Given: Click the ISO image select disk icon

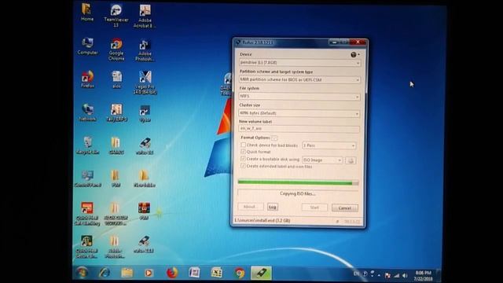Looking at the screenshot, I should point(351,160).
